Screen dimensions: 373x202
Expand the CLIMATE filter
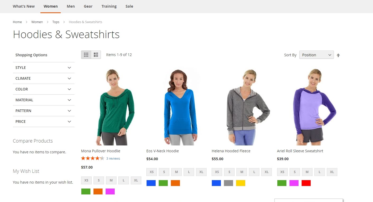tap(44, 78)
